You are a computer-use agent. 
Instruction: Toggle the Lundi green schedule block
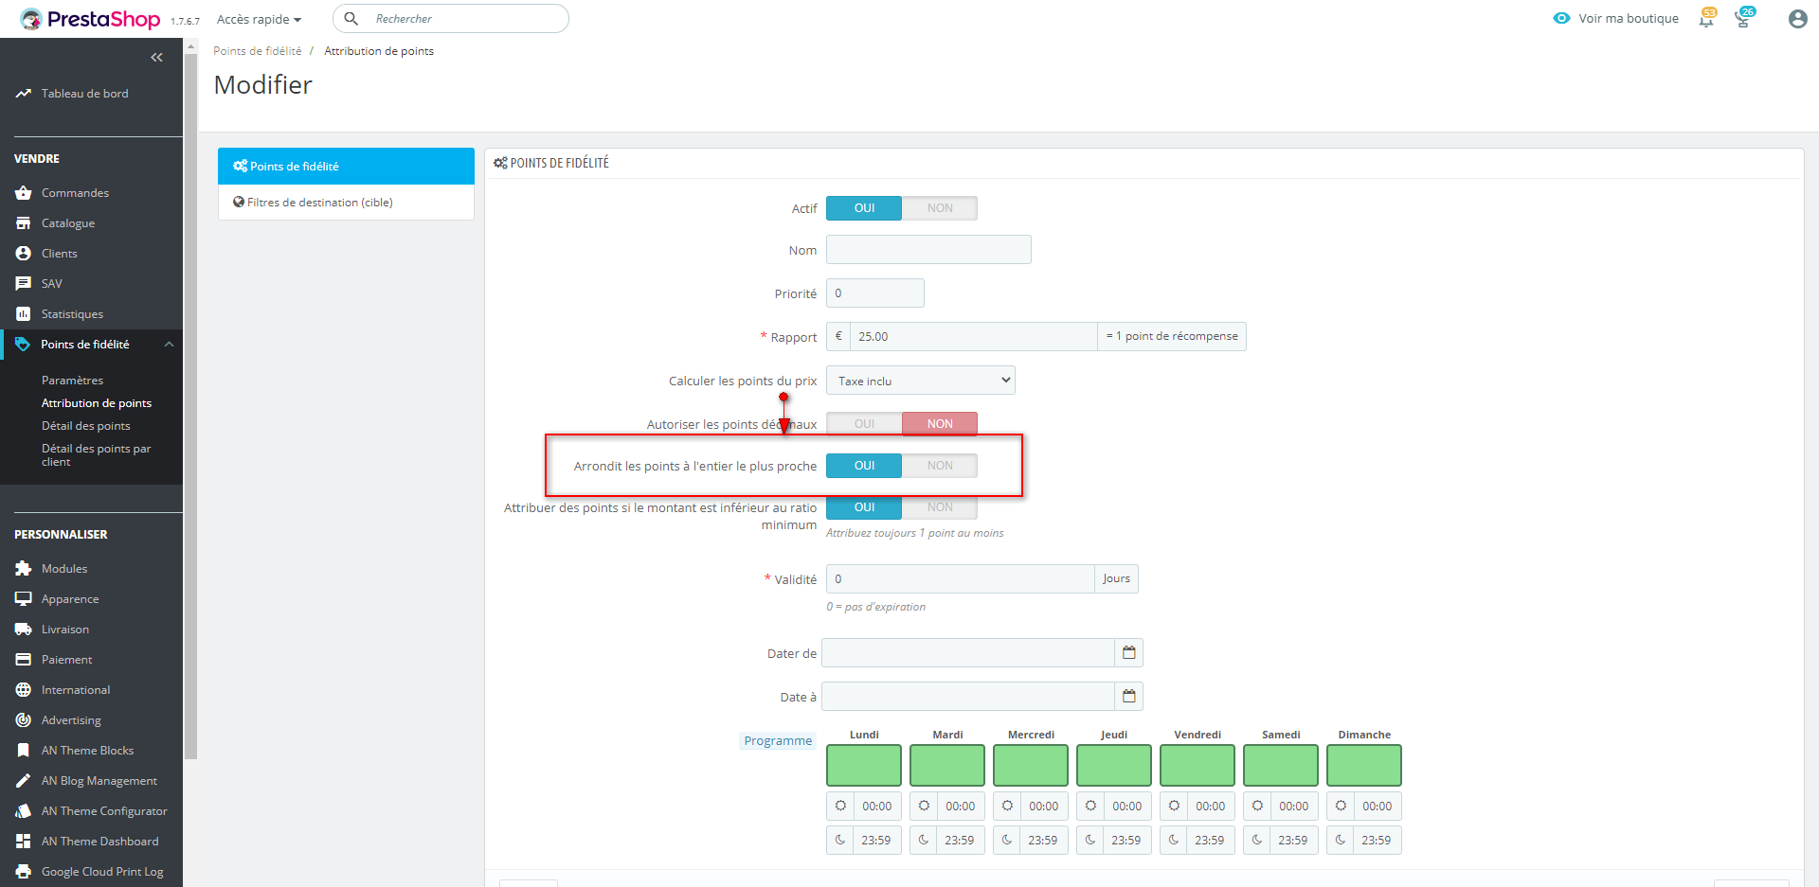pyautogui.click(x=864, y=766)
